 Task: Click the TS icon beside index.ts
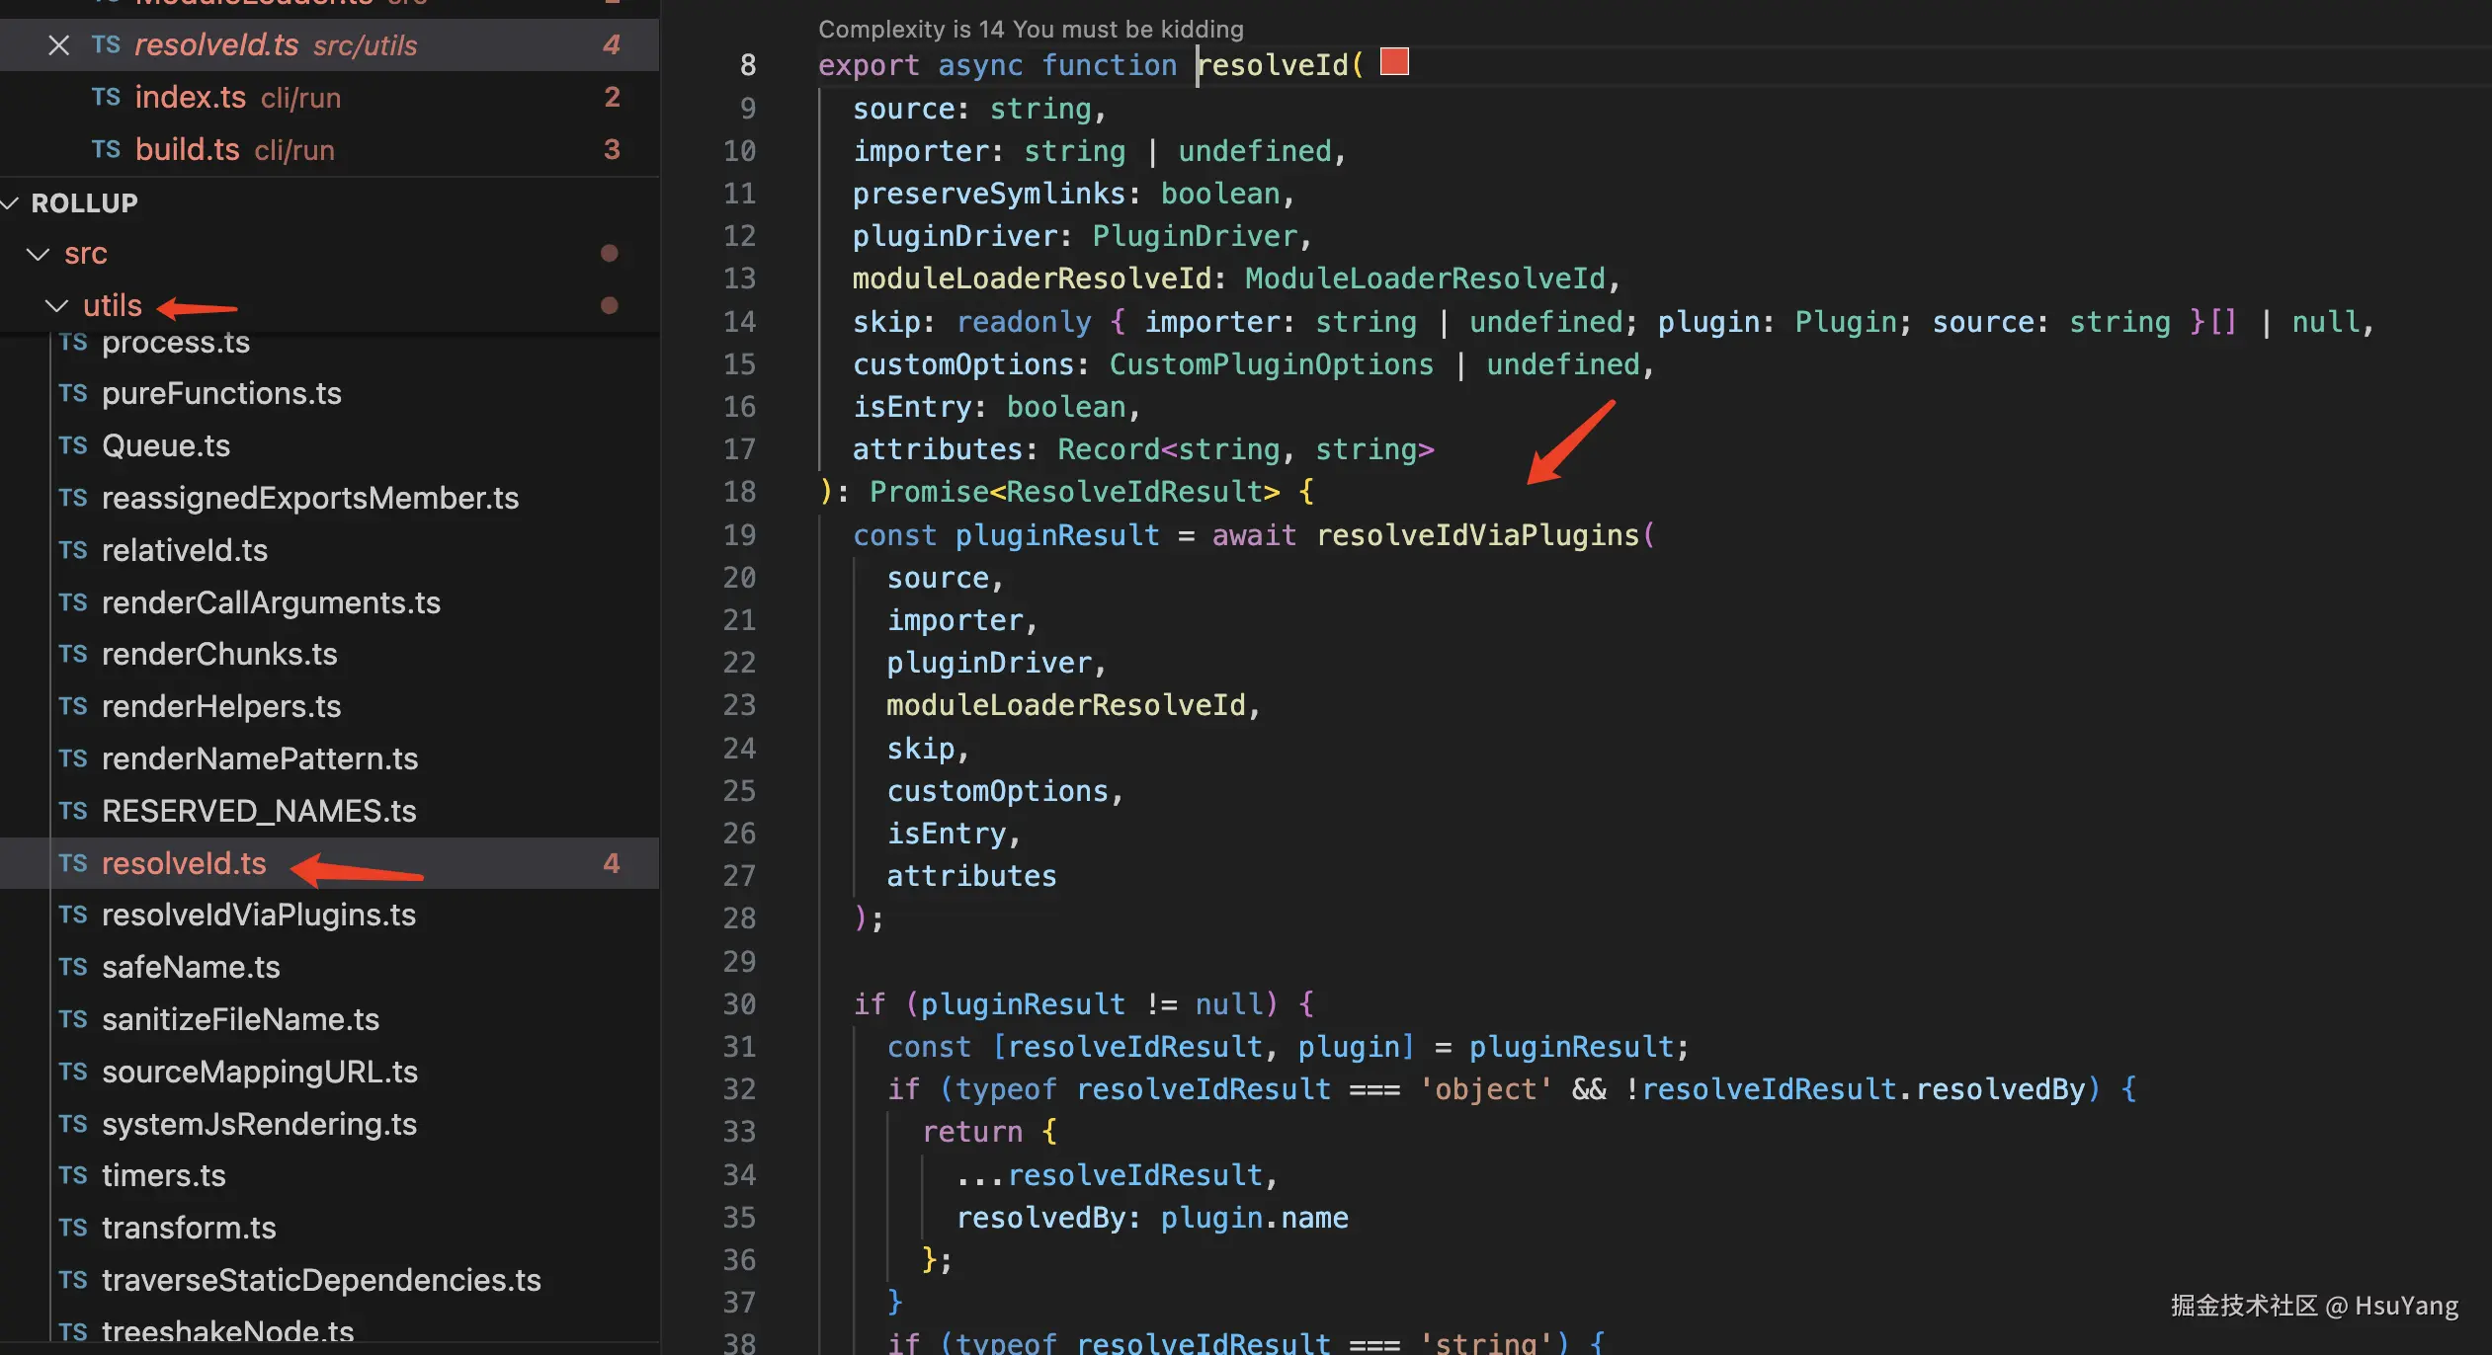(x=106, y=97)
